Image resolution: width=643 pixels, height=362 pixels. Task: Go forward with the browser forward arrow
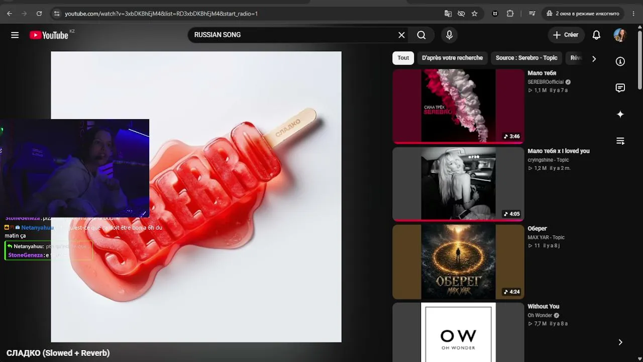pos(24,14)
